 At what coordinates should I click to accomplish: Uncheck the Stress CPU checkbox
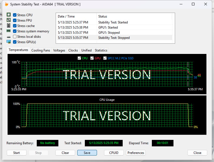15,15
